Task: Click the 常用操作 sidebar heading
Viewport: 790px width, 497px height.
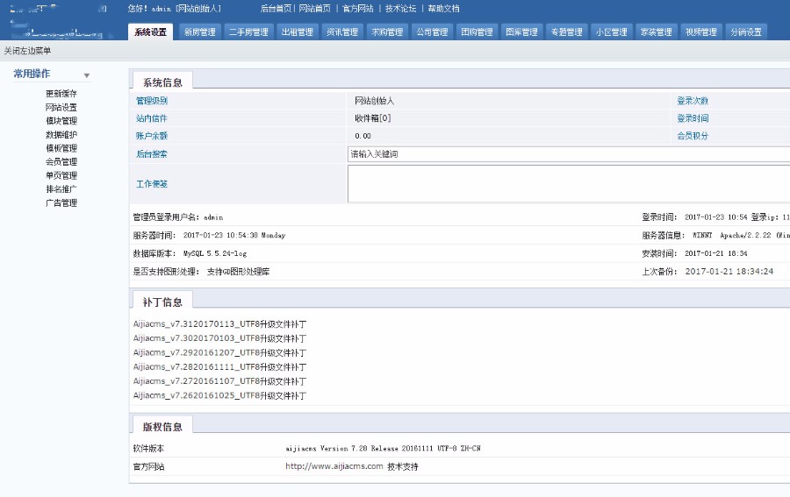Action: [32, 74]
